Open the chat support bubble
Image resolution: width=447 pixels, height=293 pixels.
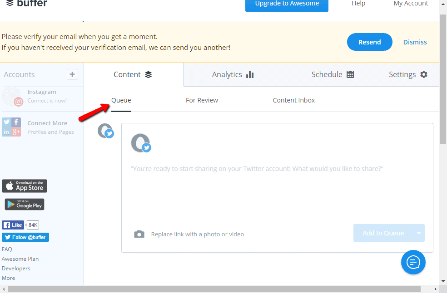click(413, 262)
